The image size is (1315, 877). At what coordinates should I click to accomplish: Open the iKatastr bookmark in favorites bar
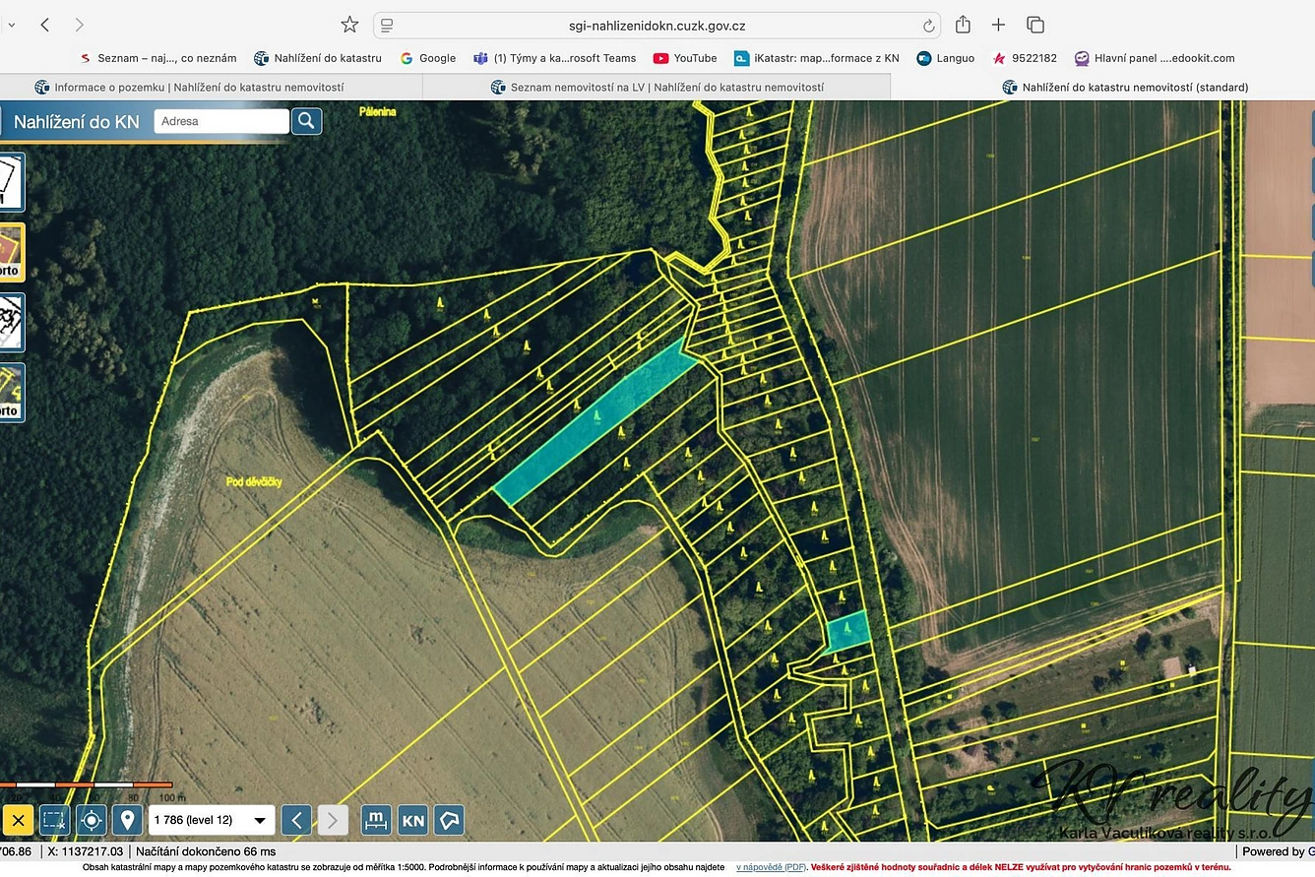[x=817, y=58]
